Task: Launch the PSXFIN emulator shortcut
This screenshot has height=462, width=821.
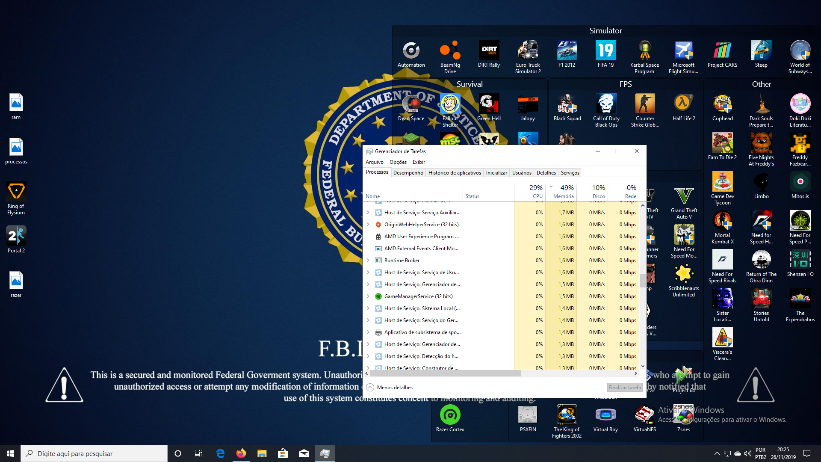Action: (528, 419)
